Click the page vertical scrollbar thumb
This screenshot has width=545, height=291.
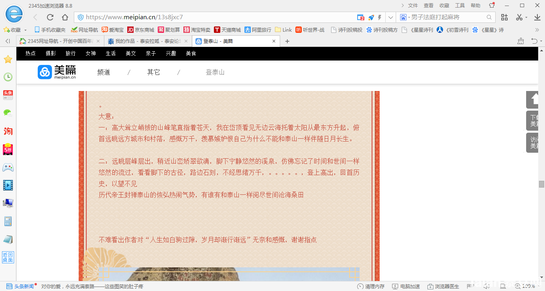541,184
